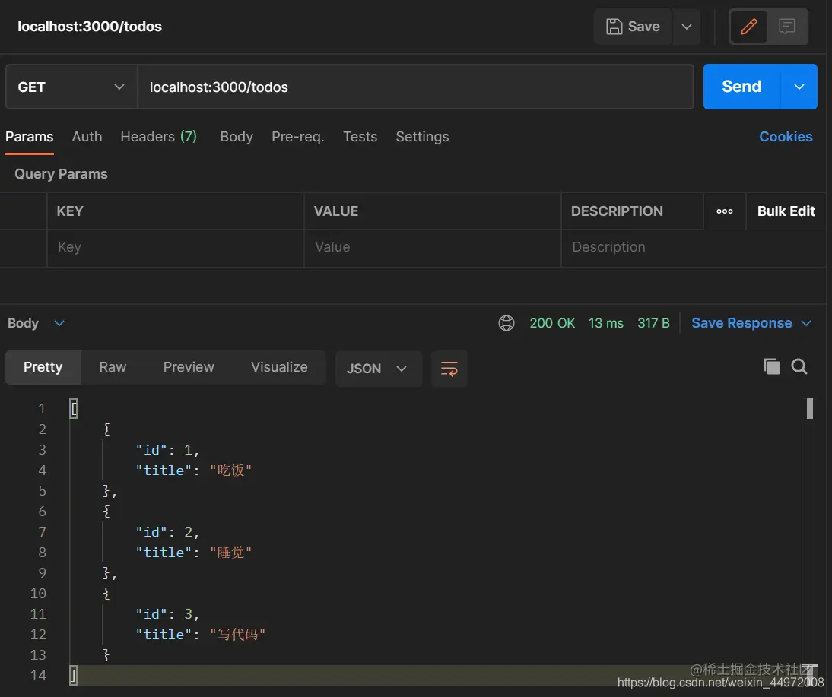Open the comments icon

click(x=787, y=27)
